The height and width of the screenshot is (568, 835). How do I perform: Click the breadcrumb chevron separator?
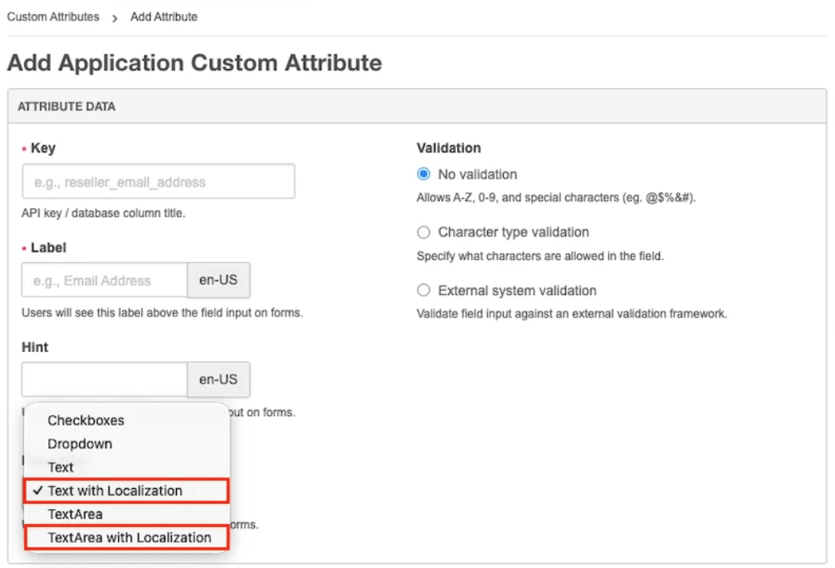pos(115,17)
